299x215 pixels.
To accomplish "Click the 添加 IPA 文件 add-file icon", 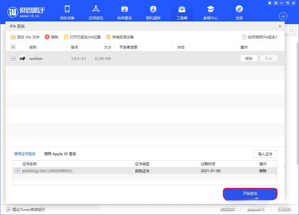I will (13, 37).
